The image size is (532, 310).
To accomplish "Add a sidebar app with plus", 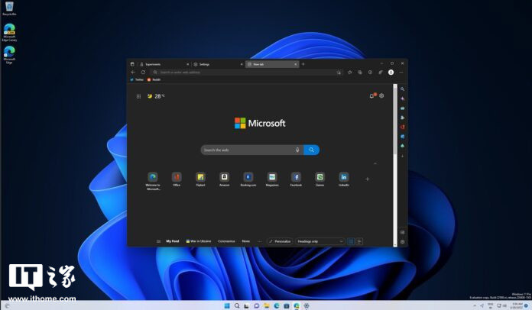I will coord(402,157).
